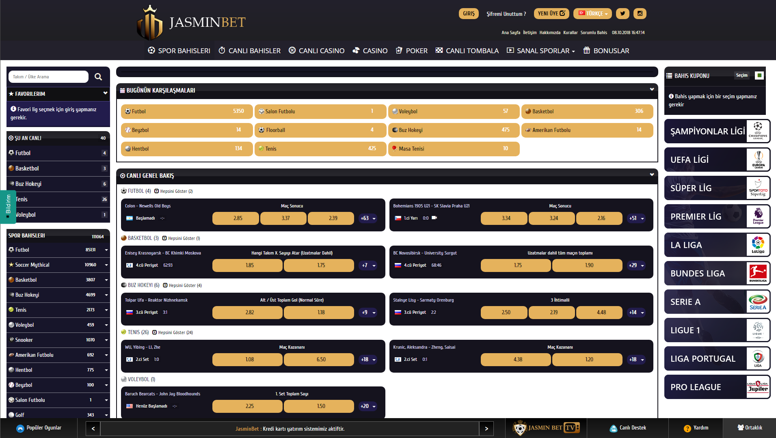Click the Giriş login button
The height and width of the screenshot is (438, 776).
pyautogui.click(x=469, y=13)
